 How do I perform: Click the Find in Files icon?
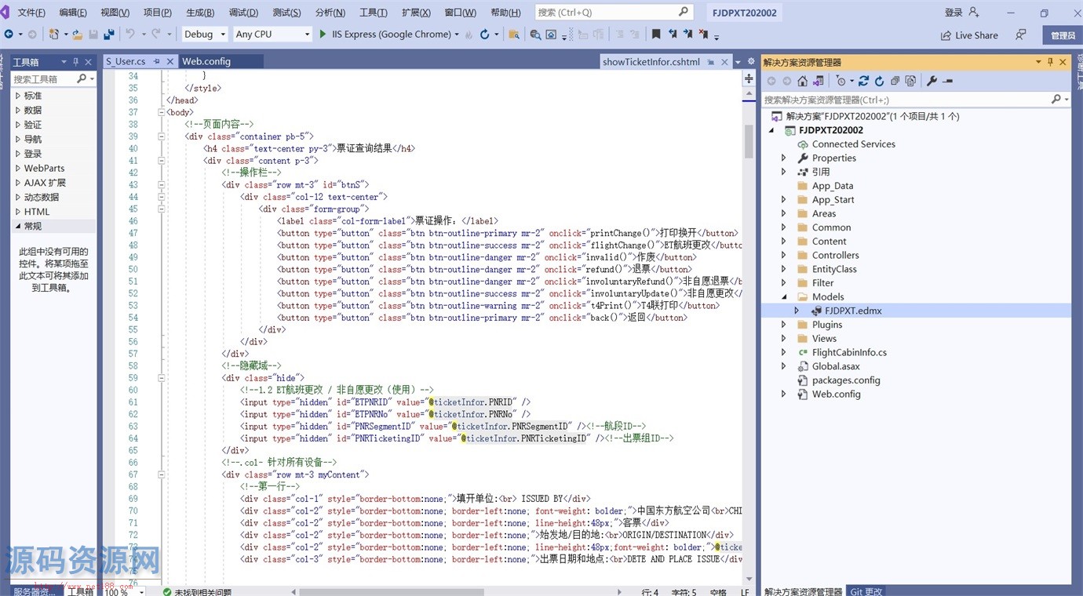point(514,35)
